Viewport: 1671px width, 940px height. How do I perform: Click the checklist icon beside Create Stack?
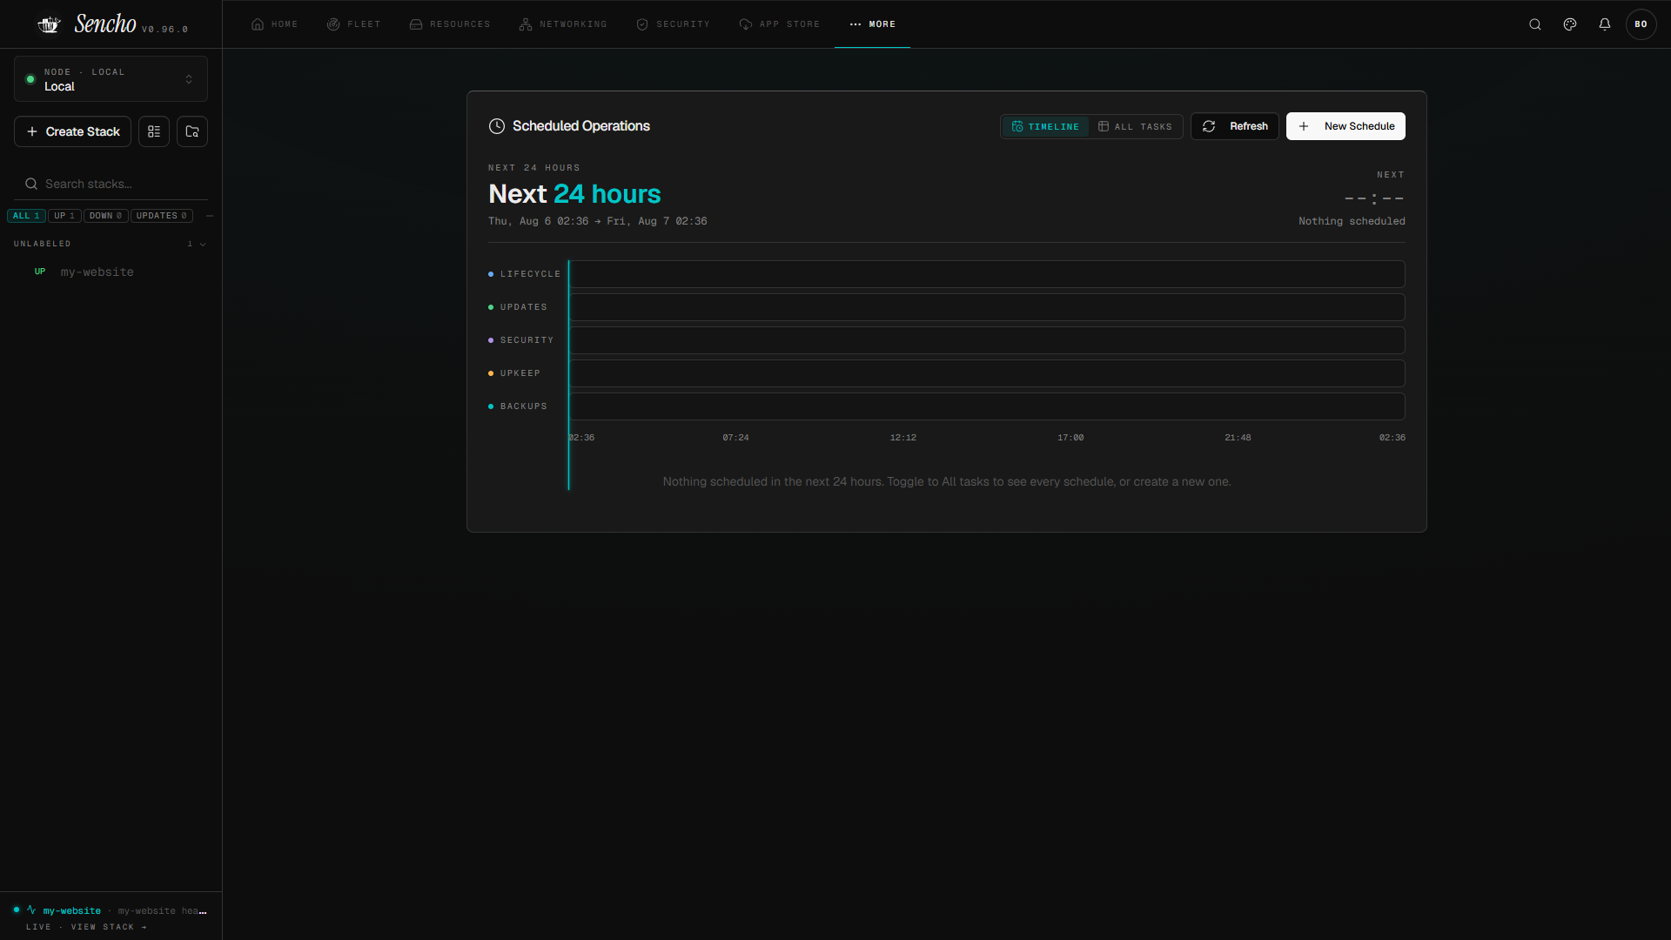154,131
